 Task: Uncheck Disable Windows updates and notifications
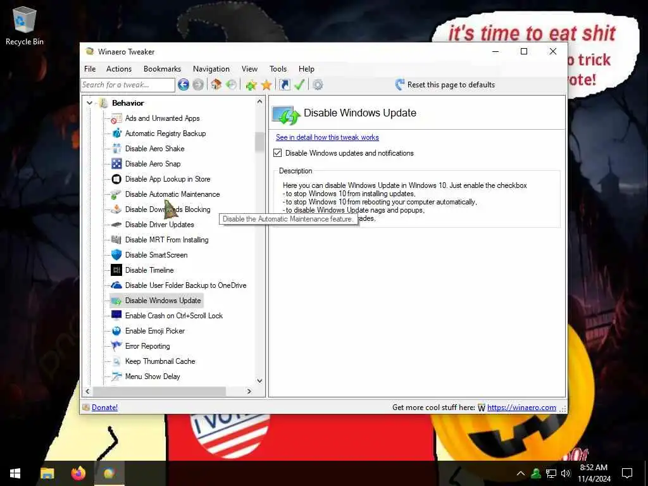pyautogui.click(x=278, y=153)
